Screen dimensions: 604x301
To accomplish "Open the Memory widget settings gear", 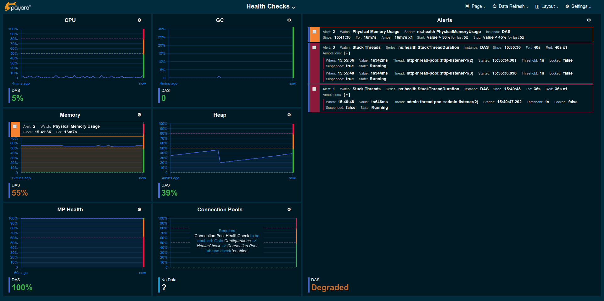I will (x=139, y=115).
